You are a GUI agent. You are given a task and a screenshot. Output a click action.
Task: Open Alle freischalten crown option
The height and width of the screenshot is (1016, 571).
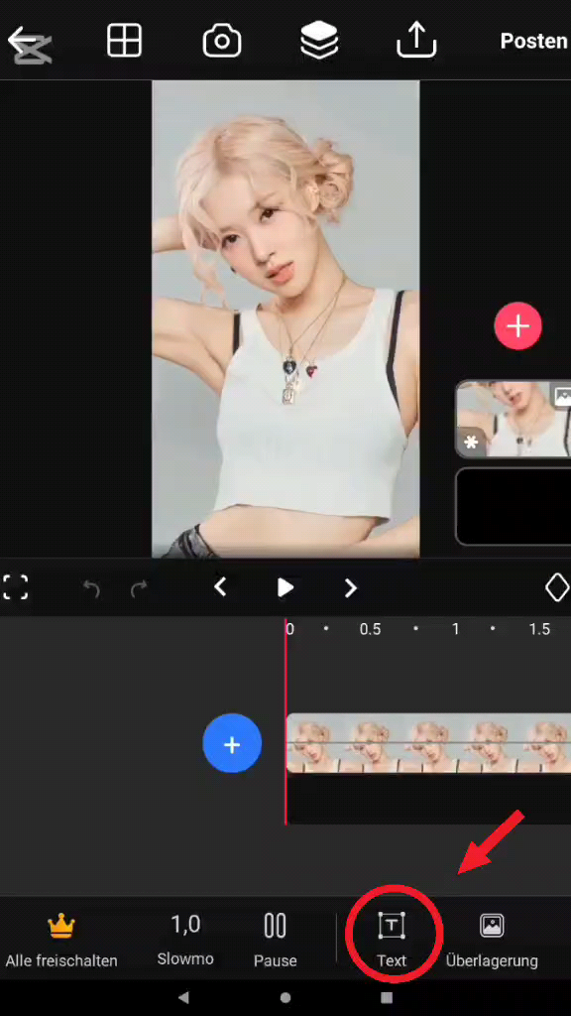click(x=61, y=941)
